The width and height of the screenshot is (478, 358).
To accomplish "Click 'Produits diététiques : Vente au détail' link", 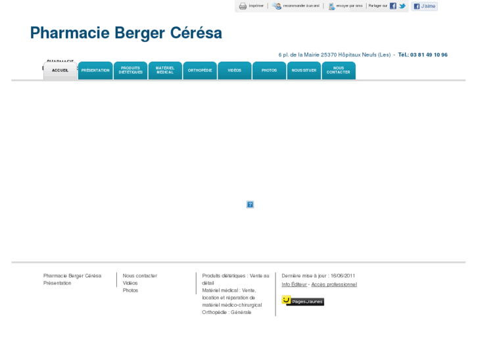I will pyautogui.click(x=235, y=279).
